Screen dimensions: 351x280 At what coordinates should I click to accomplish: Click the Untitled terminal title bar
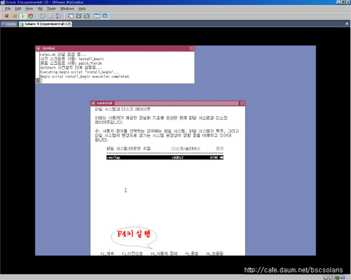(115, 49)
